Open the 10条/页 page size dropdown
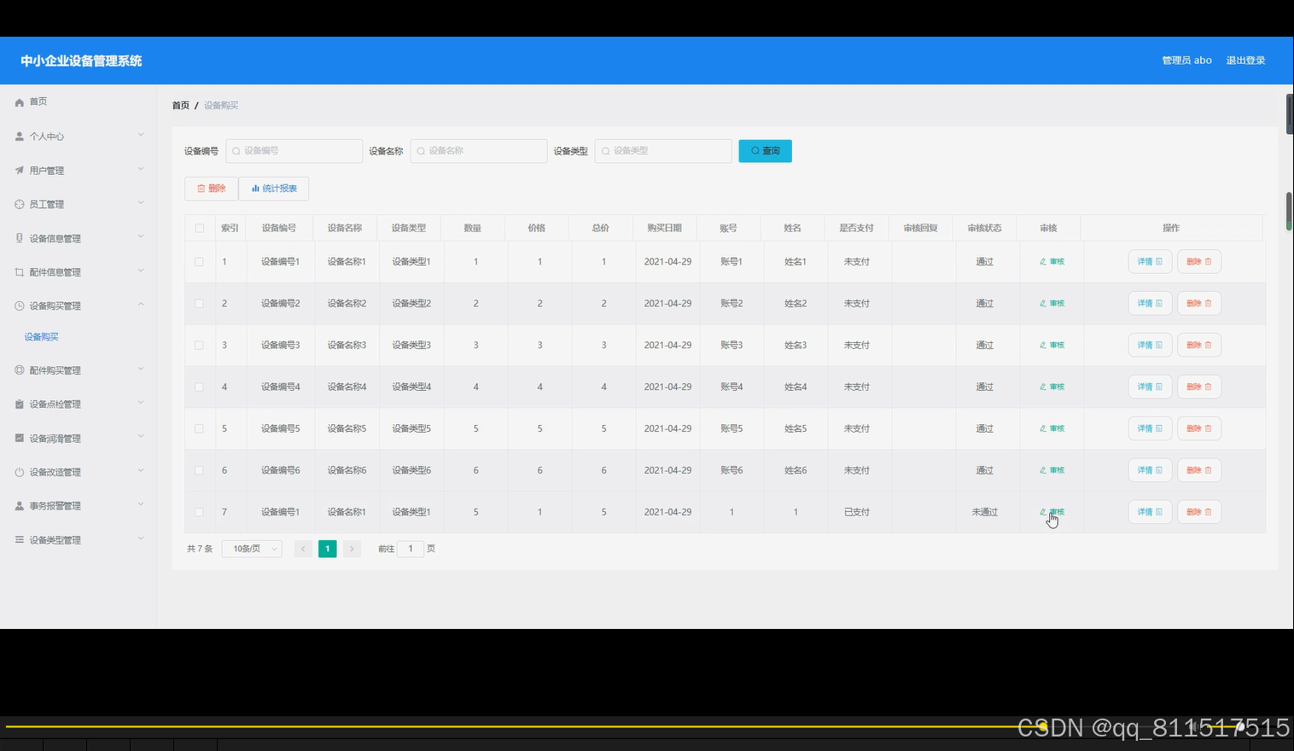The height and width of the screenshot is (751, 1294). [x=252, y=549]
